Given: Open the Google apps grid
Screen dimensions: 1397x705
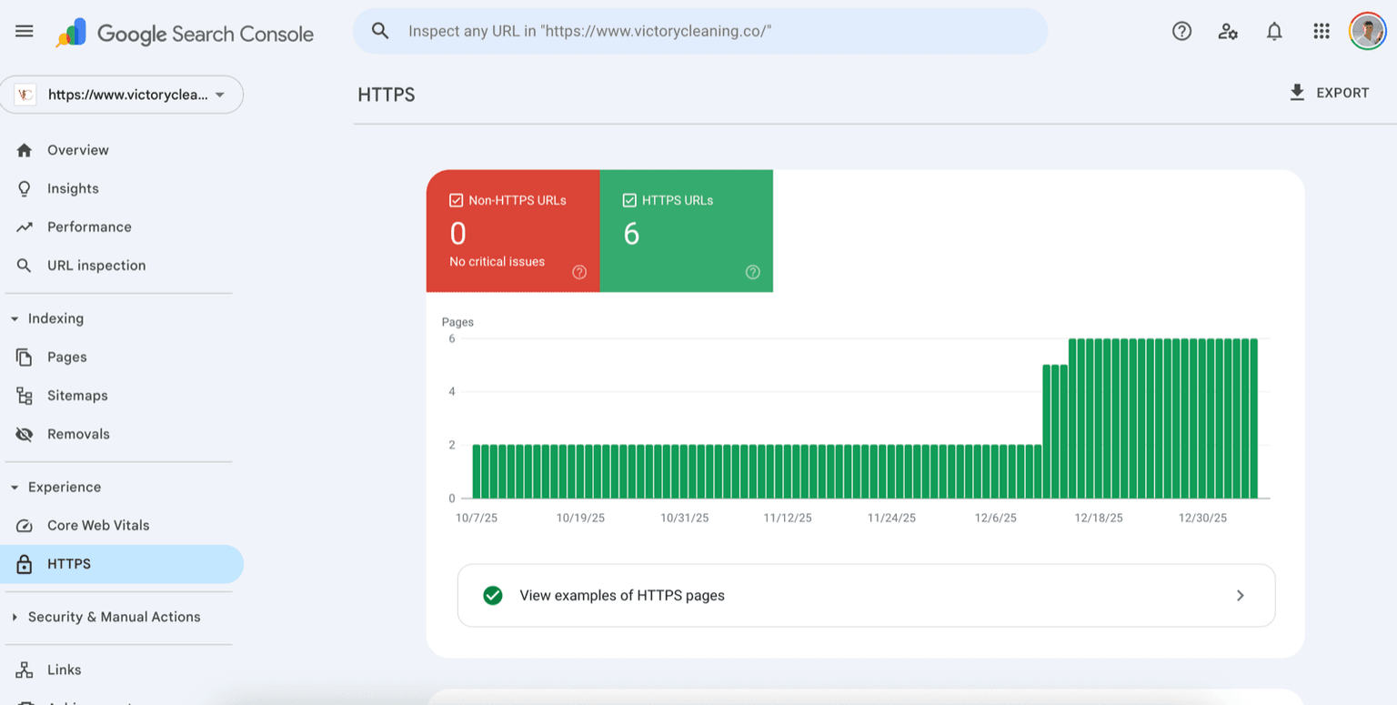Looking at the screenshot, I should click(1322, 31).
